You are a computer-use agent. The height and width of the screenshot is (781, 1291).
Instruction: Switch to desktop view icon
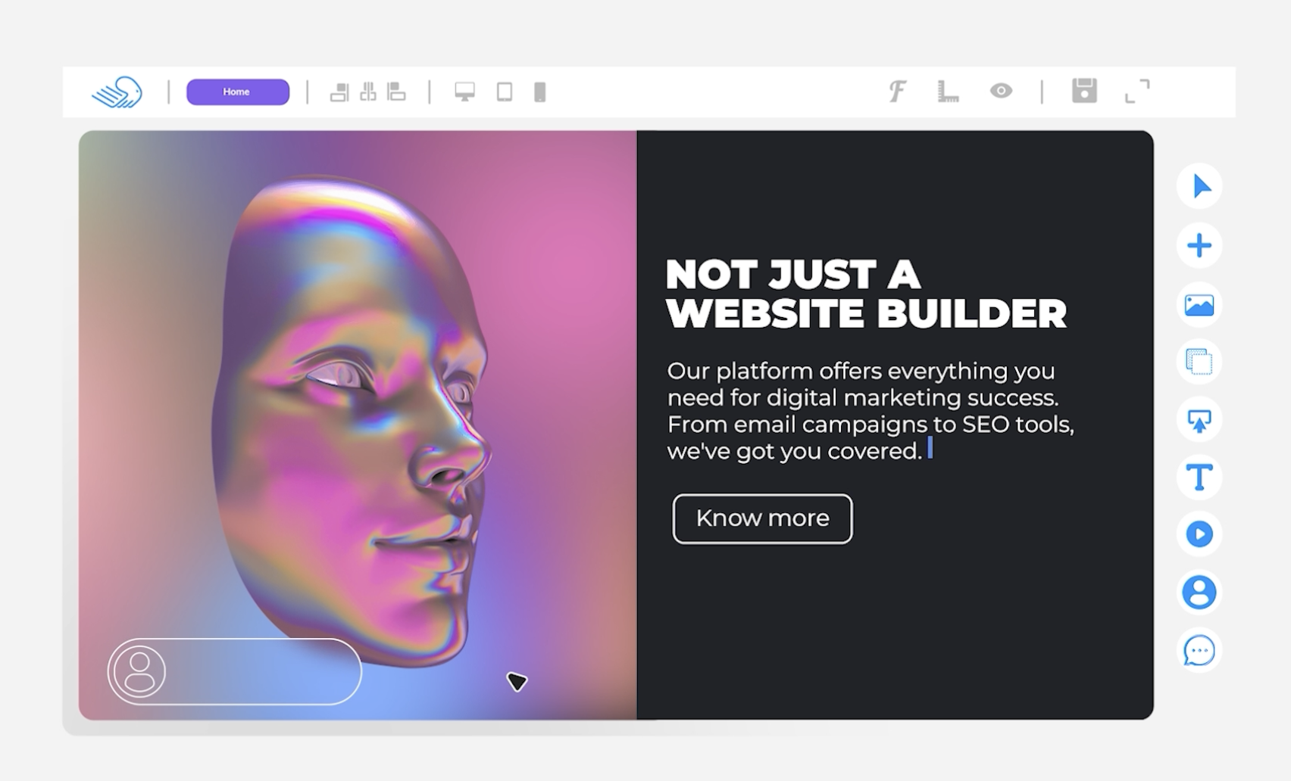click(464, 92)
